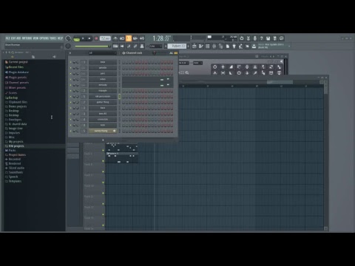This screenshot has width=355, height=266.
Task: Click the typing keyboard to piano icon
Action: (x=115, y=46)
